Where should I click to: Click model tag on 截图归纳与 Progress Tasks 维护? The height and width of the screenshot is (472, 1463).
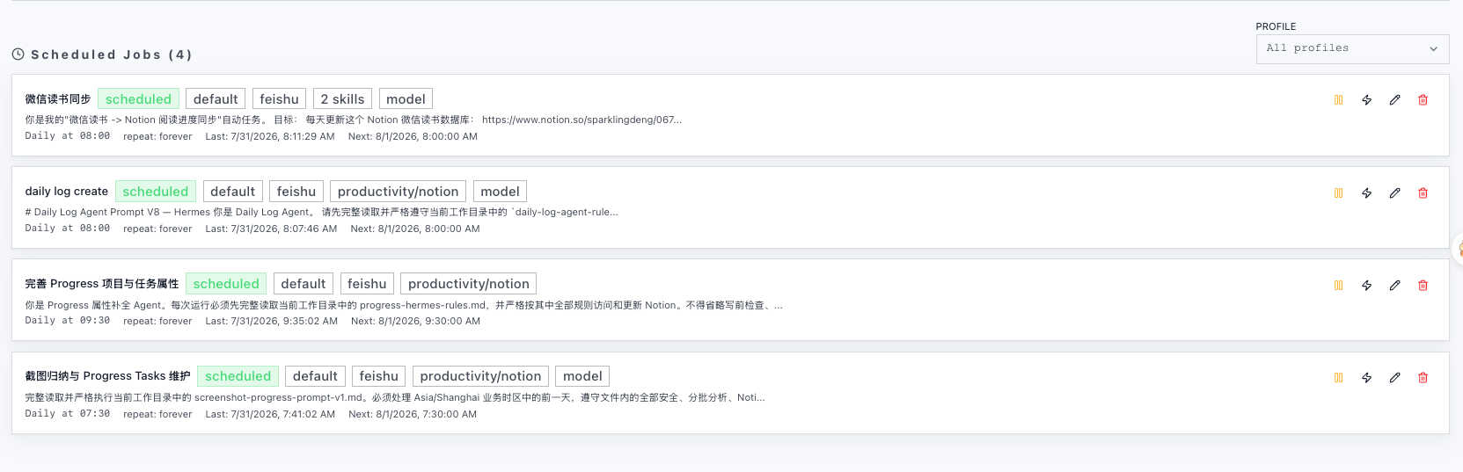point(582,376)
